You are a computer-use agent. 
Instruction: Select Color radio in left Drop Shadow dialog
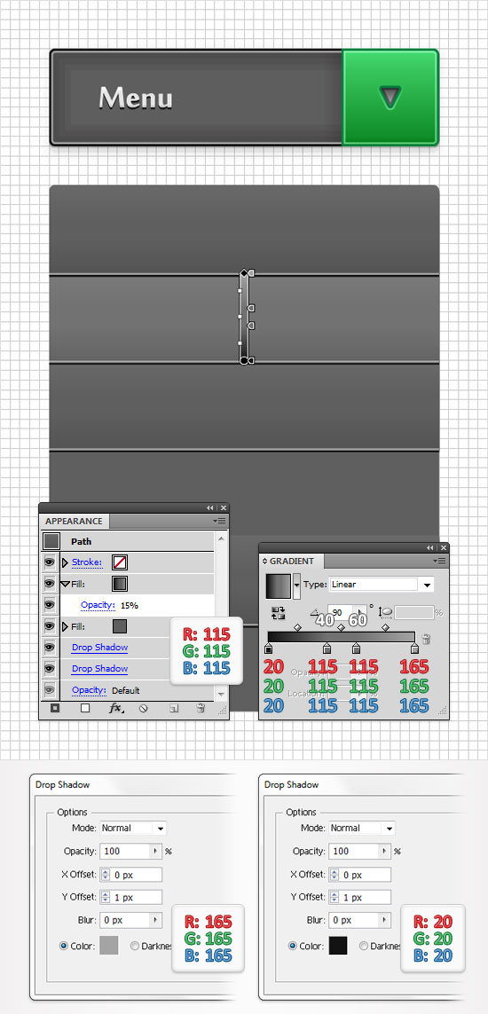(63, 946)
